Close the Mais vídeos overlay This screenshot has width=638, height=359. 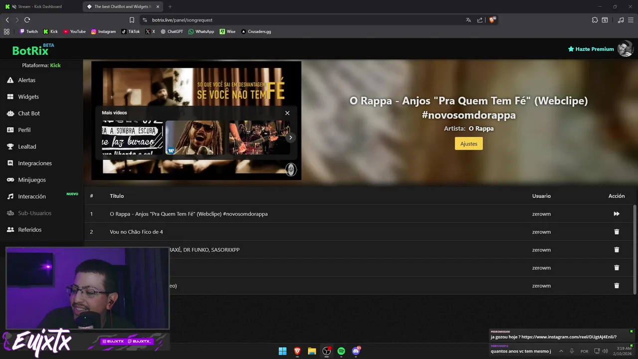pos(287,113)
